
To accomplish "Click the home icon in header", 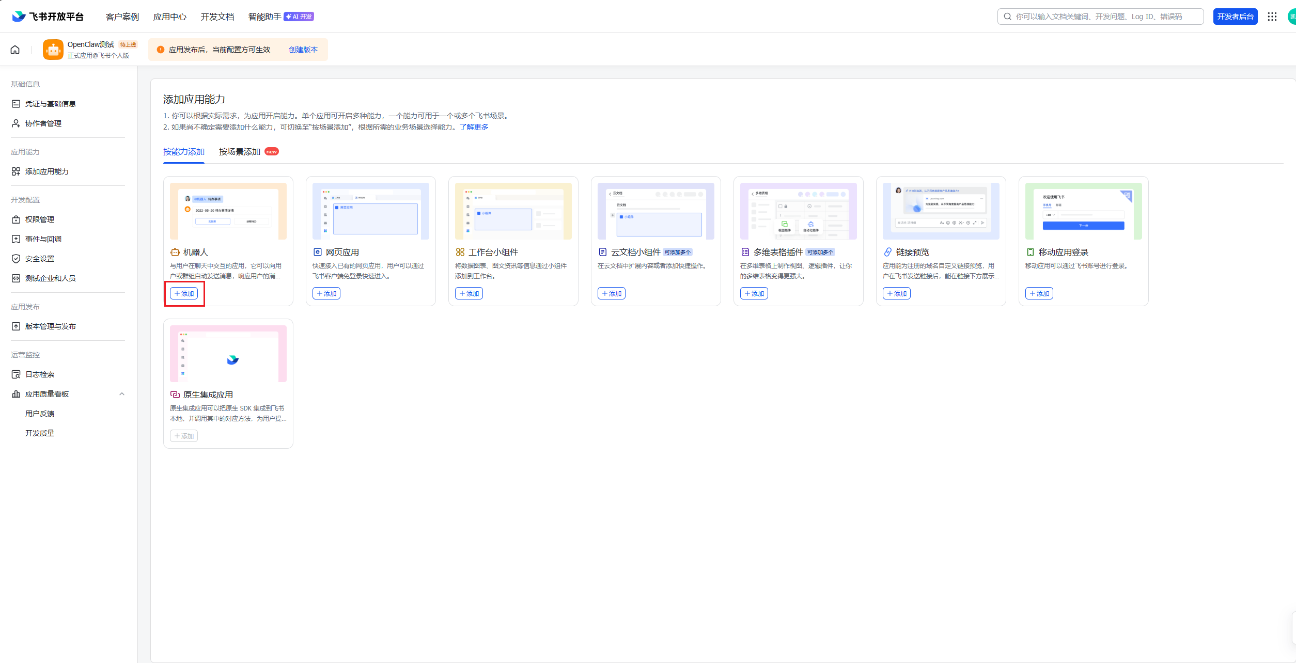I will click(15, 50).
